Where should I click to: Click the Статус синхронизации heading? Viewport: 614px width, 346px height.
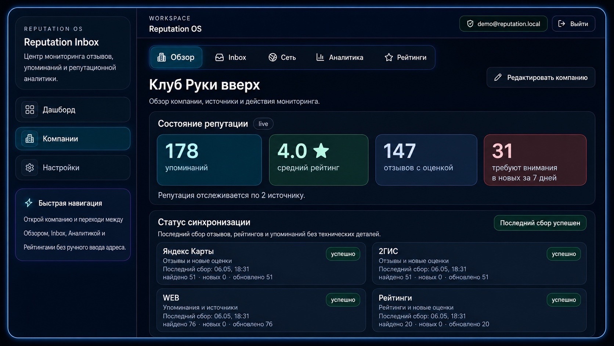pos(204,222)
